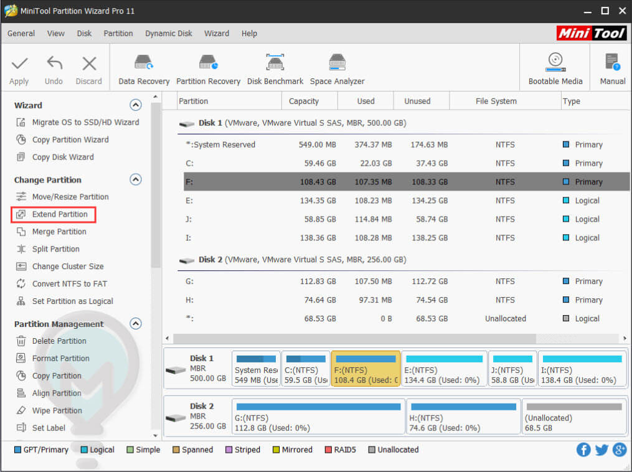Image resolution: width=632 pixels, height=472 pixels.
Task: Choose Format Partition option
Action: pyautogui.click(x=53, y=358)
